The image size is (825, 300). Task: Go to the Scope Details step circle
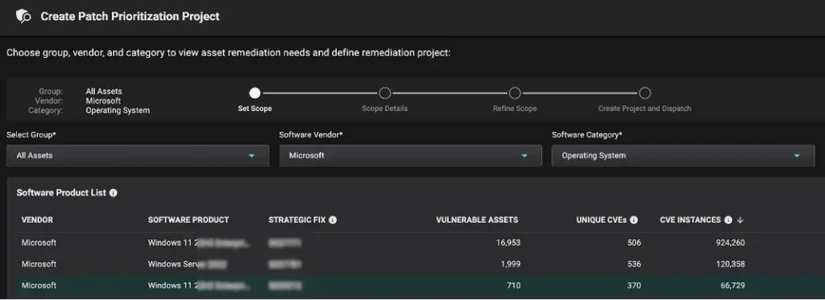(x=384, y=93)
